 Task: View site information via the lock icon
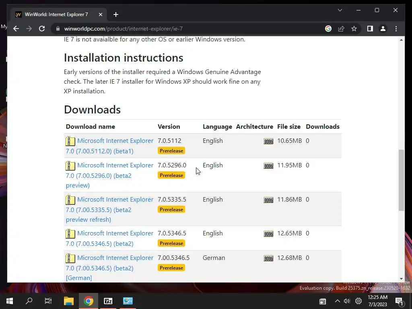tap(58, 29)
